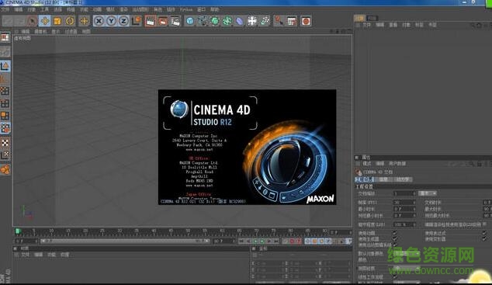Toggle the 使用运动图形系统 checkbox
Image resolution: width=492 pixels, height=285 pixels.
[395, 245]
